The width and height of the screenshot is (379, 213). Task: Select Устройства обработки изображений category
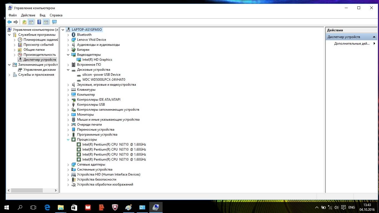click(x=105, y=184)
